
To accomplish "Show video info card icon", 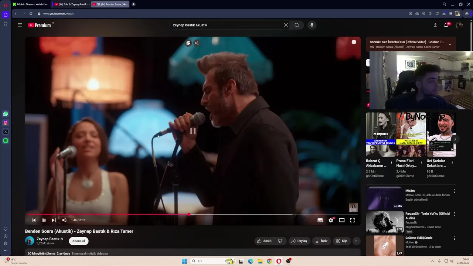I will pos(354,42).
